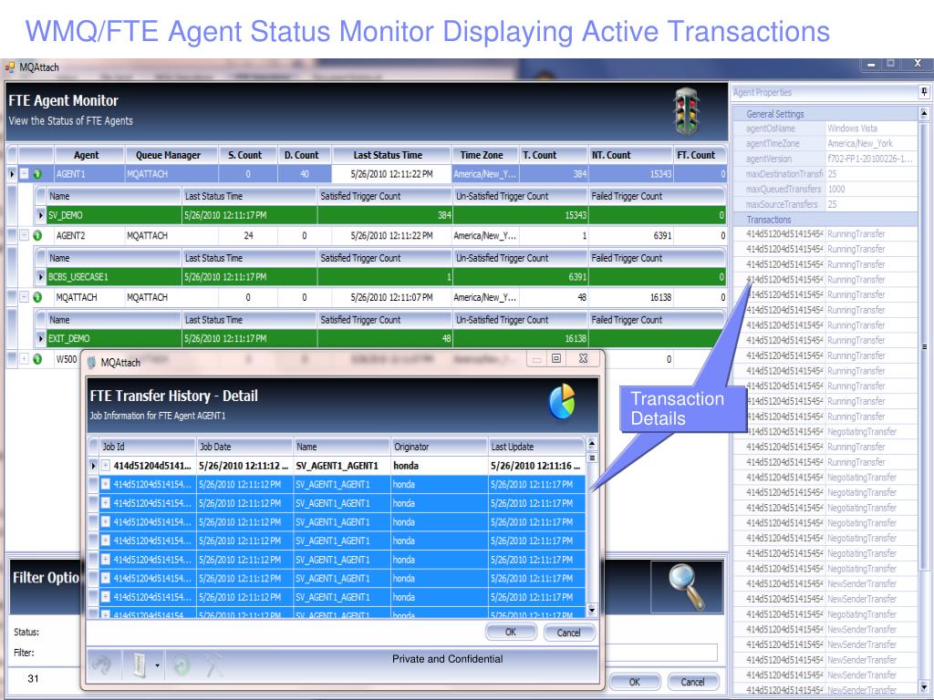Viewport: 934px width, 700px height.
Task: Click the scroll up arrow in Agent Properties panel
Action: click(924, 113)
